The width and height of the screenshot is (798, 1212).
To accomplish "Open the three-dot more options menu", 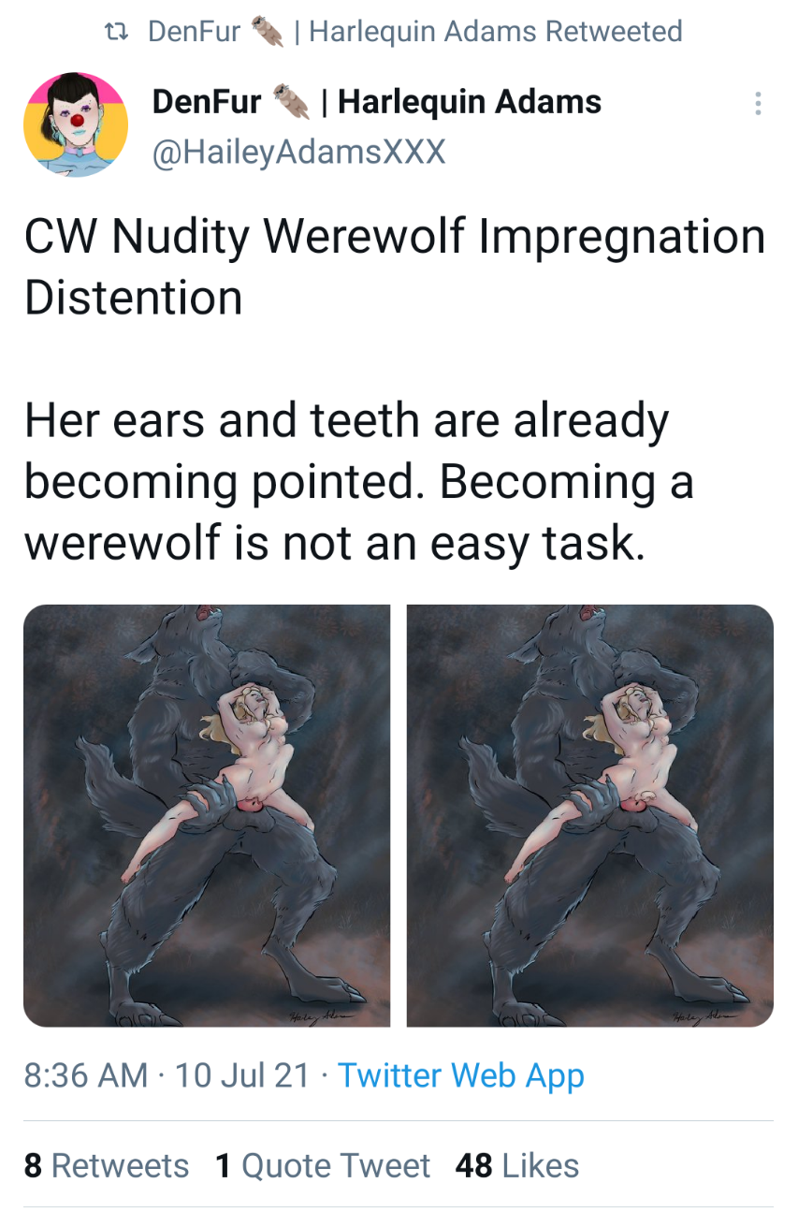I will [758, 104].
